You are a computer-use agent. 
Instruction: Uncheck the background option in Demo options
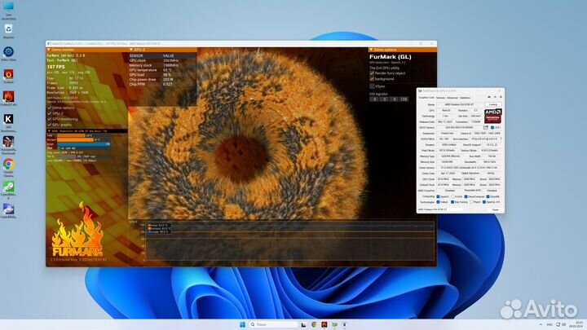(x=372, y=79)
